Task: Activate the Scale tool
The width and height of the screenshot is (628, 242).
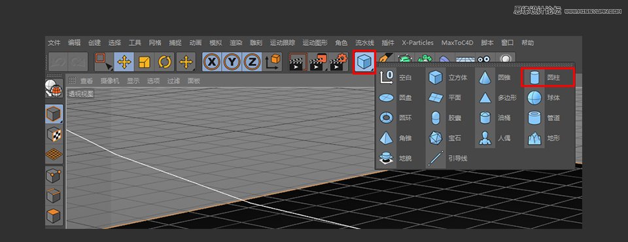Action: click(x=145, y=62)
